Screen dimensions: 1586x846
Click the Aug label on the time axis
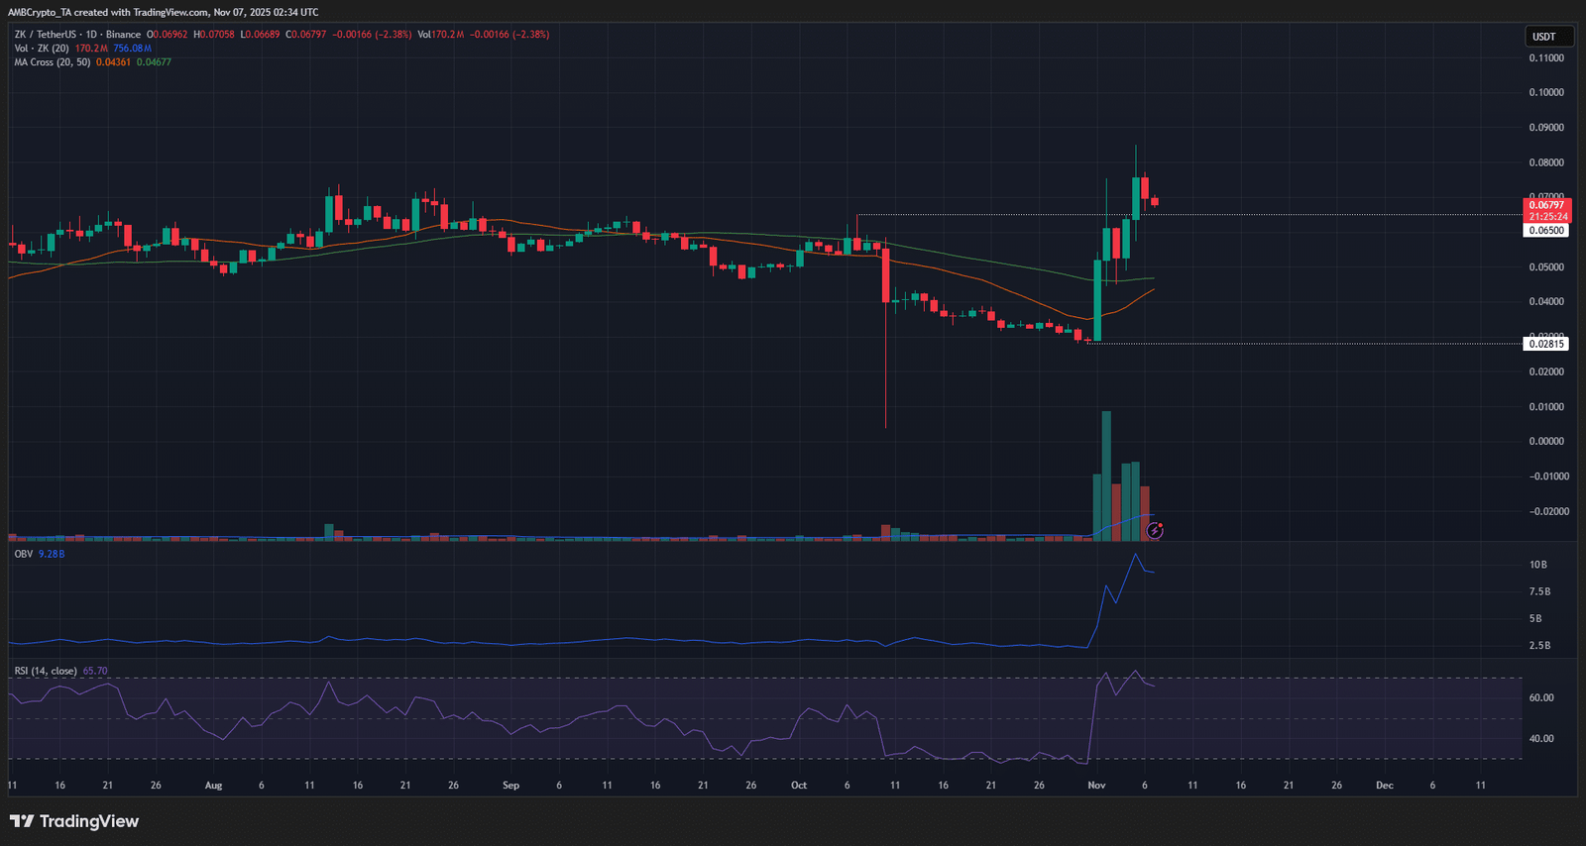213,786
